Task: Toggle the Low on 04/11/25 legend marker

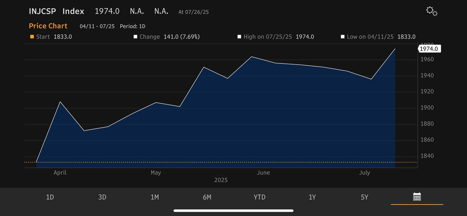Action: click(x=342, y=37)
